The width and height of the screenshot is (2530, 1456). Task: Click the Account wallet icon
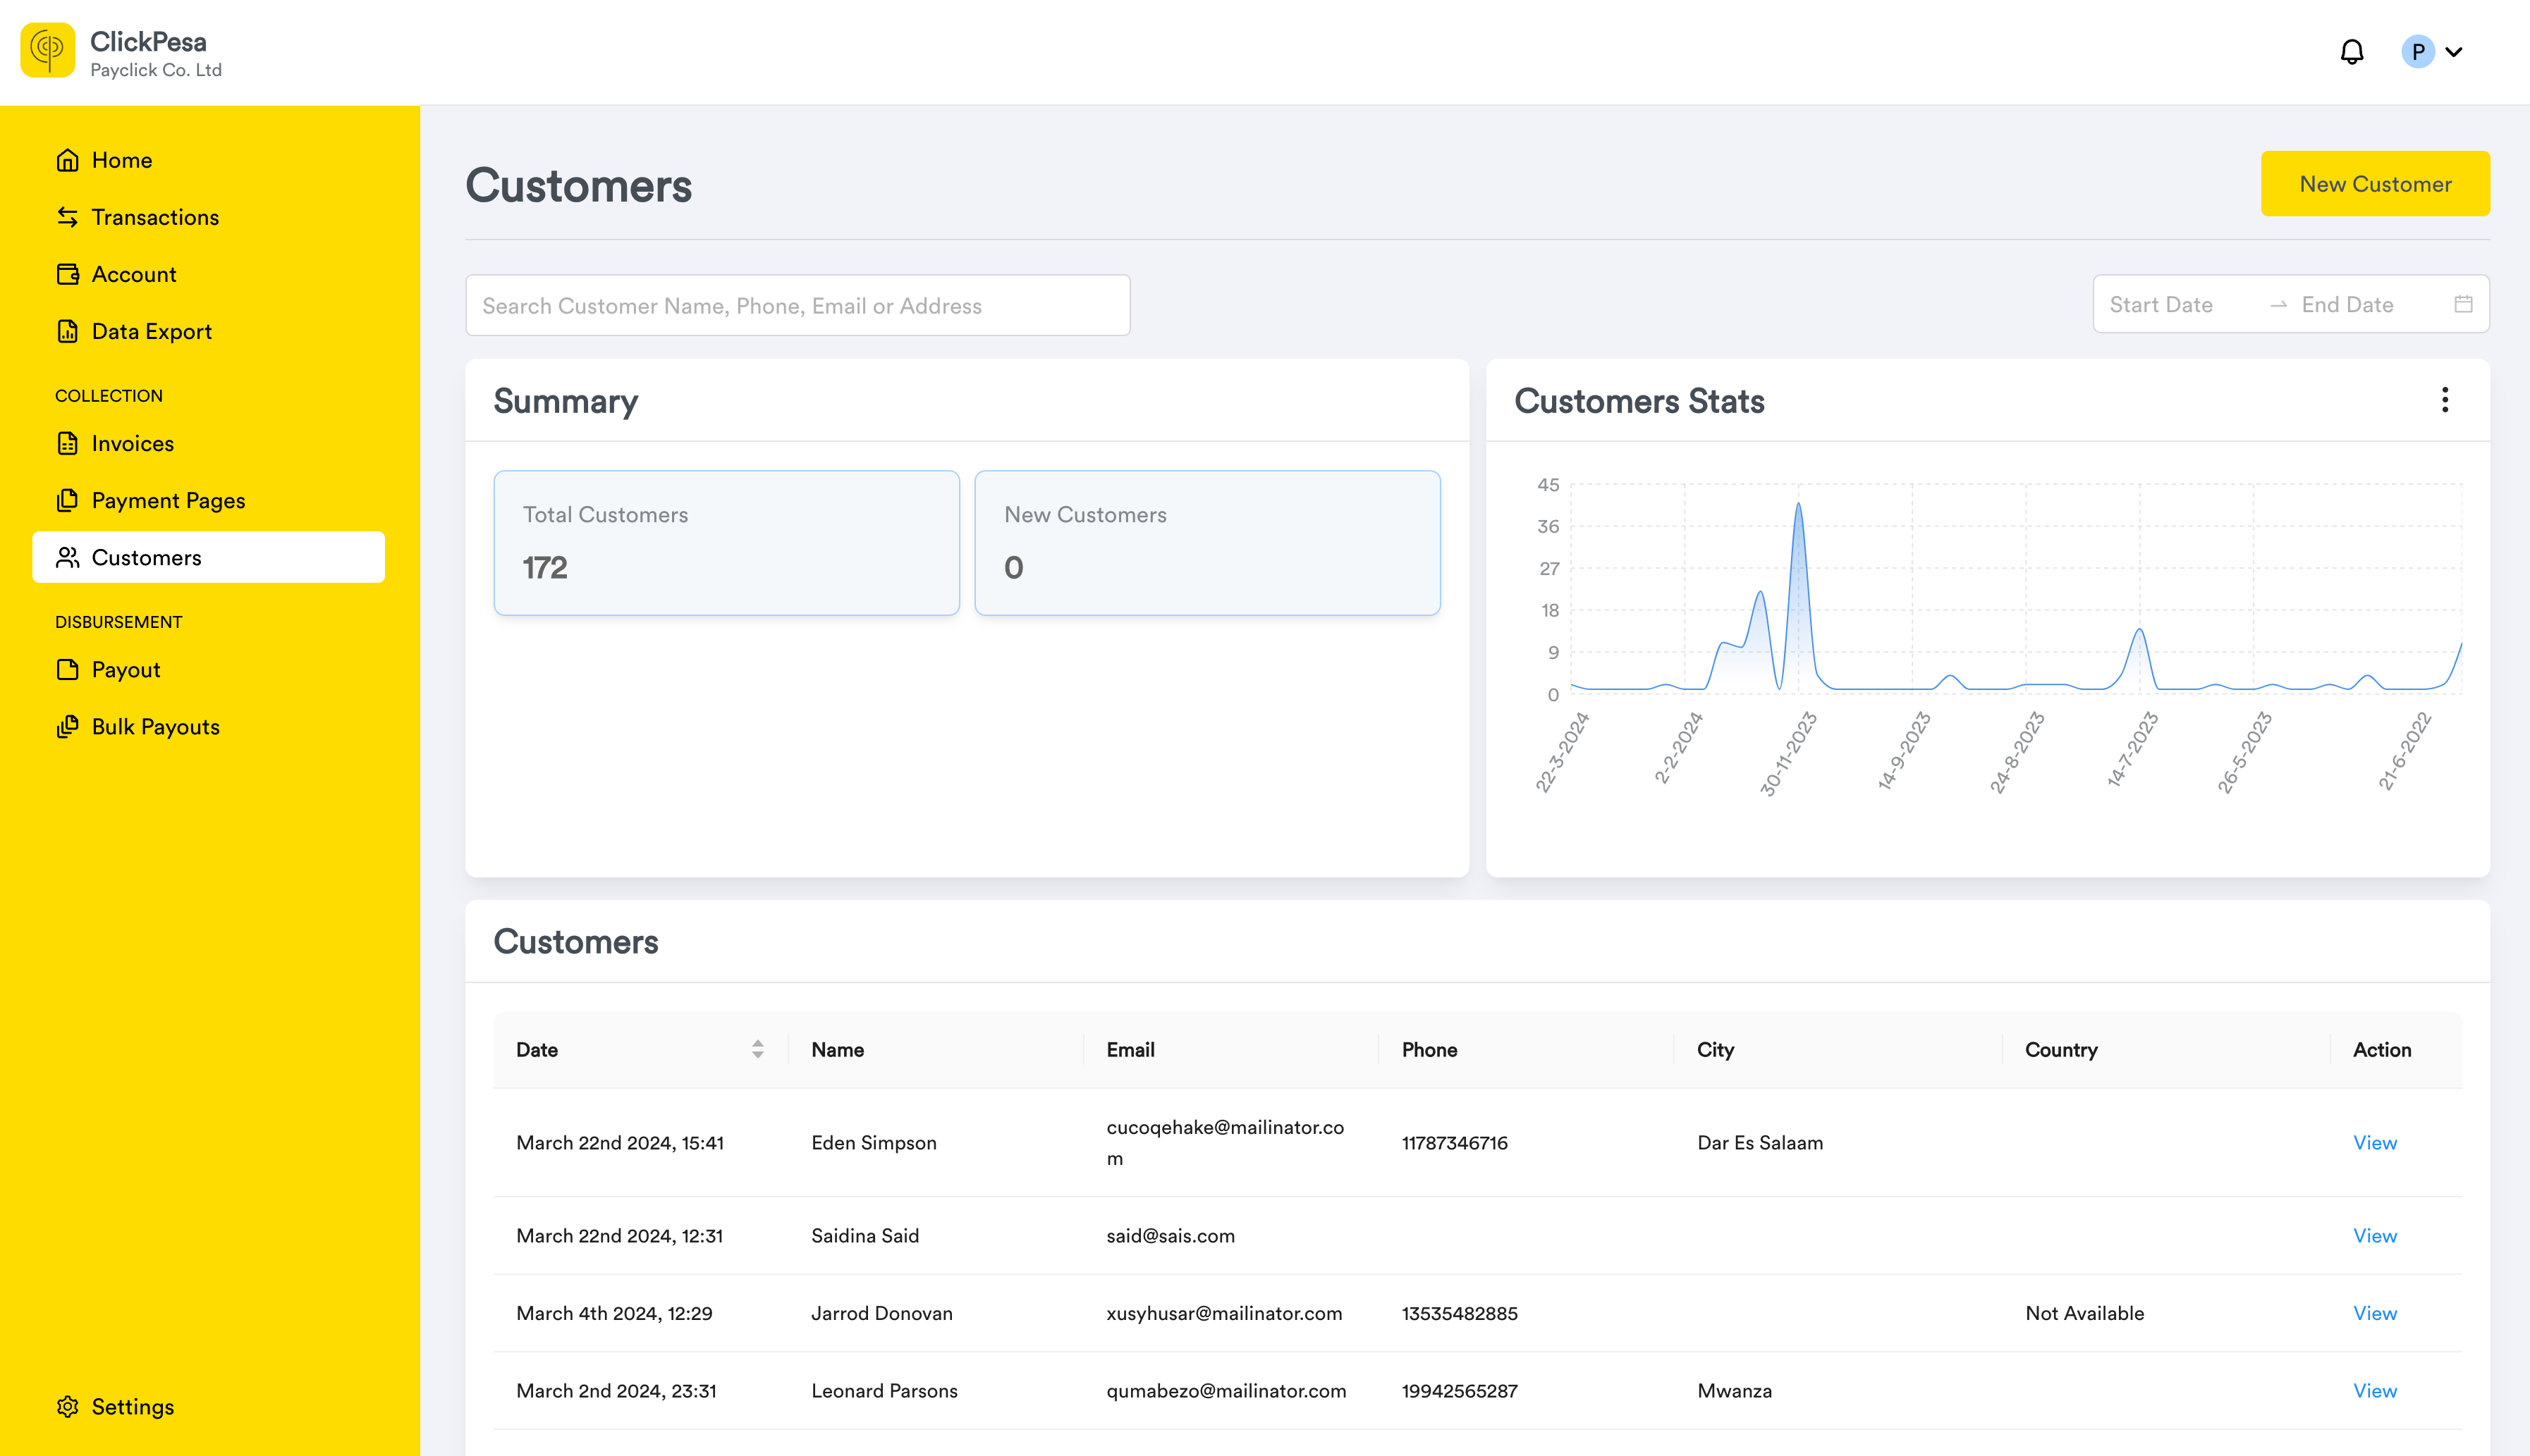[x=67, y=274]
